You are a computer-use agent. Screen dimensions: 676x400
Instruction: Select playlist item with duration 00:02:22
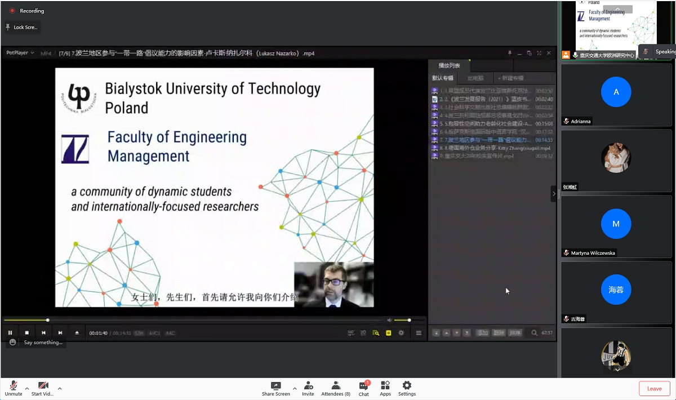click(492, 107)
